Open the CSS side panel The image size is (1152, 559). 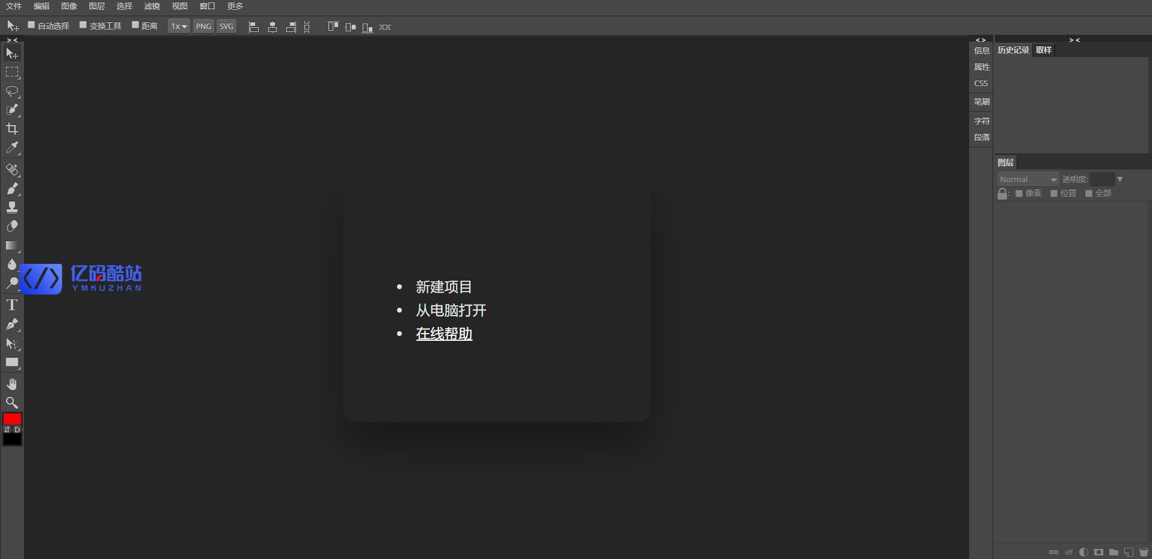click(x=981, y=84)
